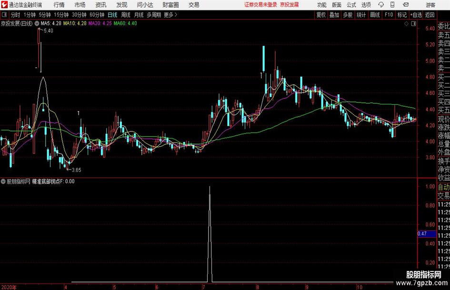Open the 交易 menu
This screenshot has width=450, height=290.
point(194,5)
